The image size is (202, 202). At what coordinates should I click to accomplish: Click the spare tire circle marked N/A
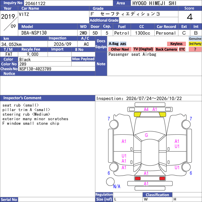click(110, 182)
